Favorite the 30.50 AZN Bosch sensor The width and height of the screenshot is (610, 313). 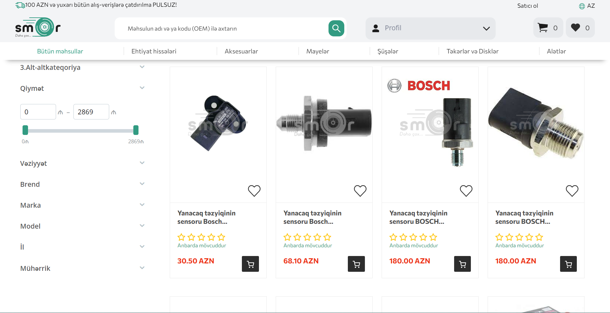pos(254,191)
